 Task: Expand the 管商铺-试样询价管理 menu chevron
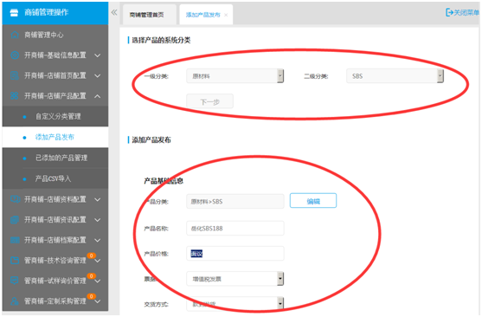click(x=98, y=281)
